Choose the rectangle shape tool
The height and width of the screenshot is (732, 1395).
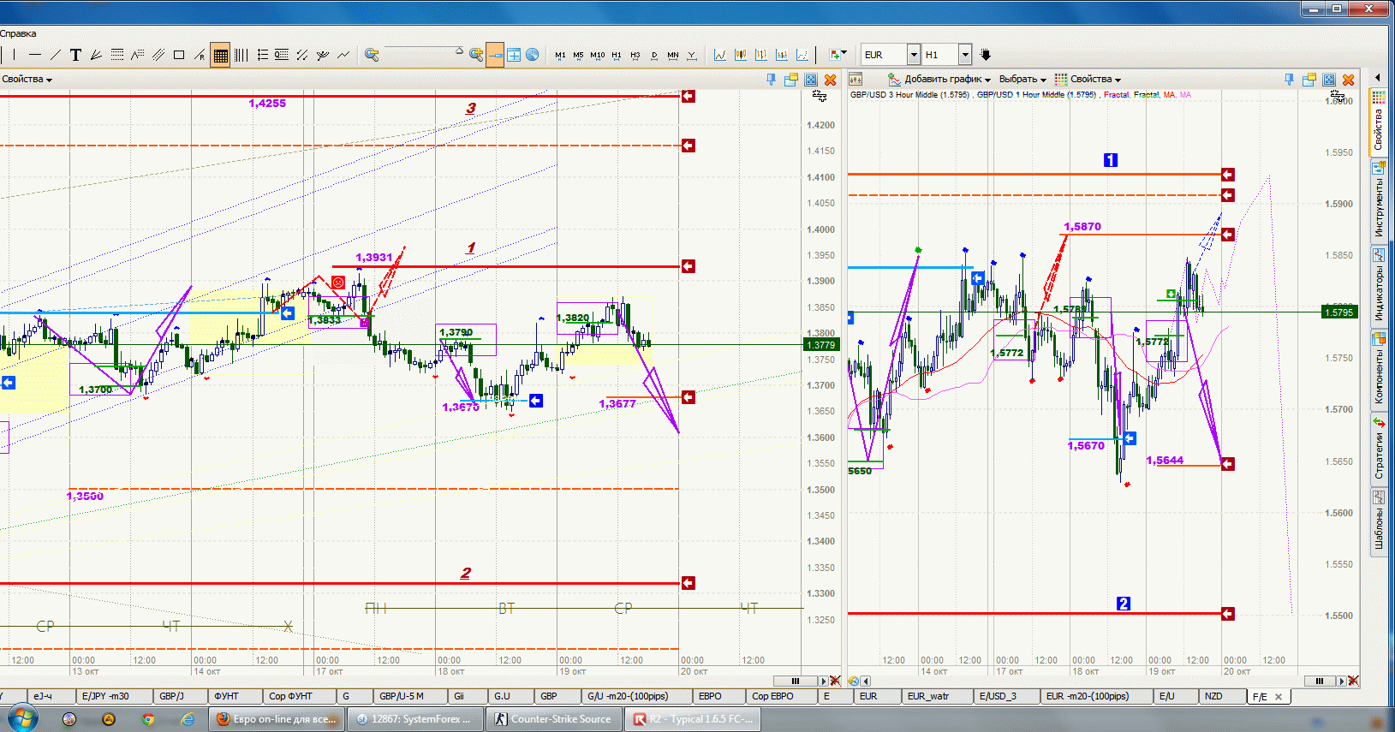pyautogui.click(x=179, y=55)
